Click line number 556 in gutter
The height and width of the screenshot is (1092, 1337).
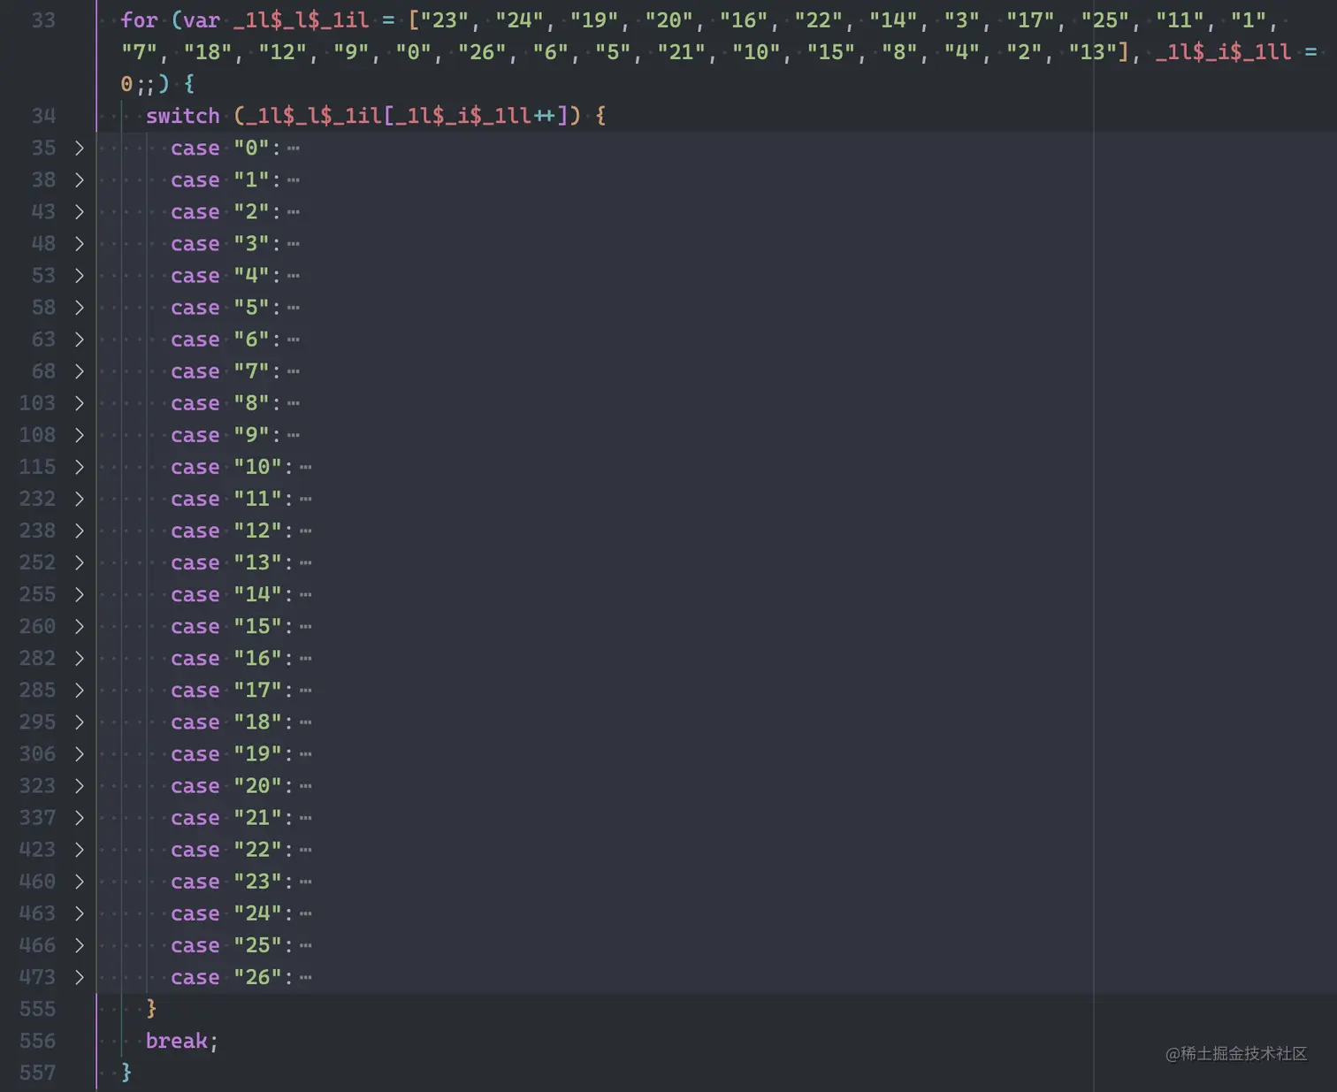tap(37, 1041)
